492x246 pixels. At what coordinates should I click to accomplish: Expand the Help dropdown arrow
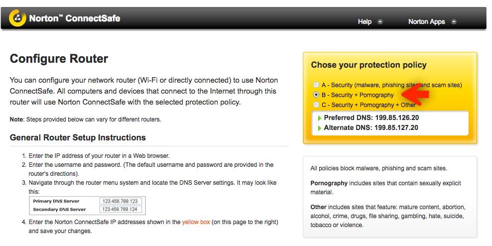(380, 22)
